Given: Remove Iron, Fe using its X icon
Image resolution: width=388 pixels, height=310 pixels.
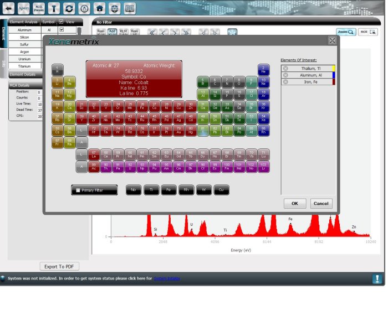Looking at the screenshot, I should 285,82.
